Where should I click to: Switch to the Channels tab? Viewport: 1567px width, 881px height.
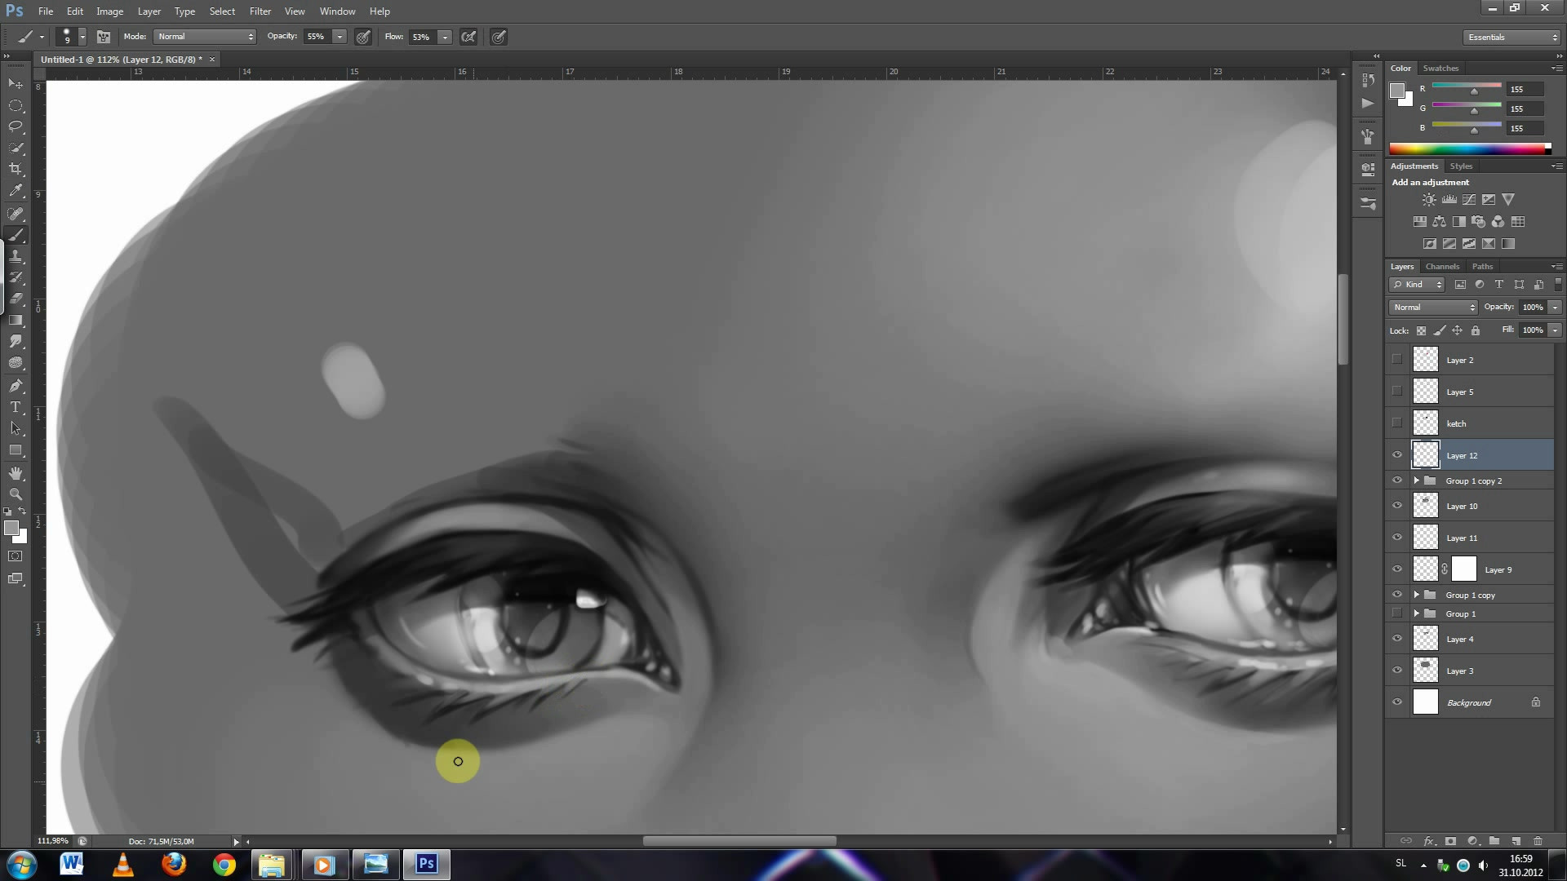coord(1441,267)
